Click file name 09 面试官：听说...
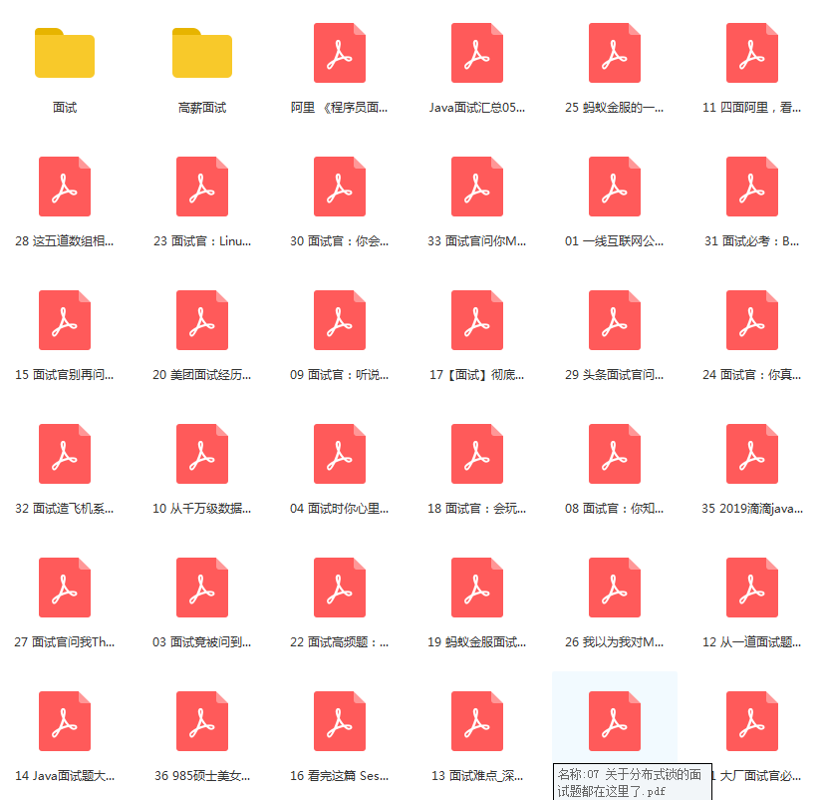This screenshot has height=800, width=823. pyautogui.click(x=340, y=375)
